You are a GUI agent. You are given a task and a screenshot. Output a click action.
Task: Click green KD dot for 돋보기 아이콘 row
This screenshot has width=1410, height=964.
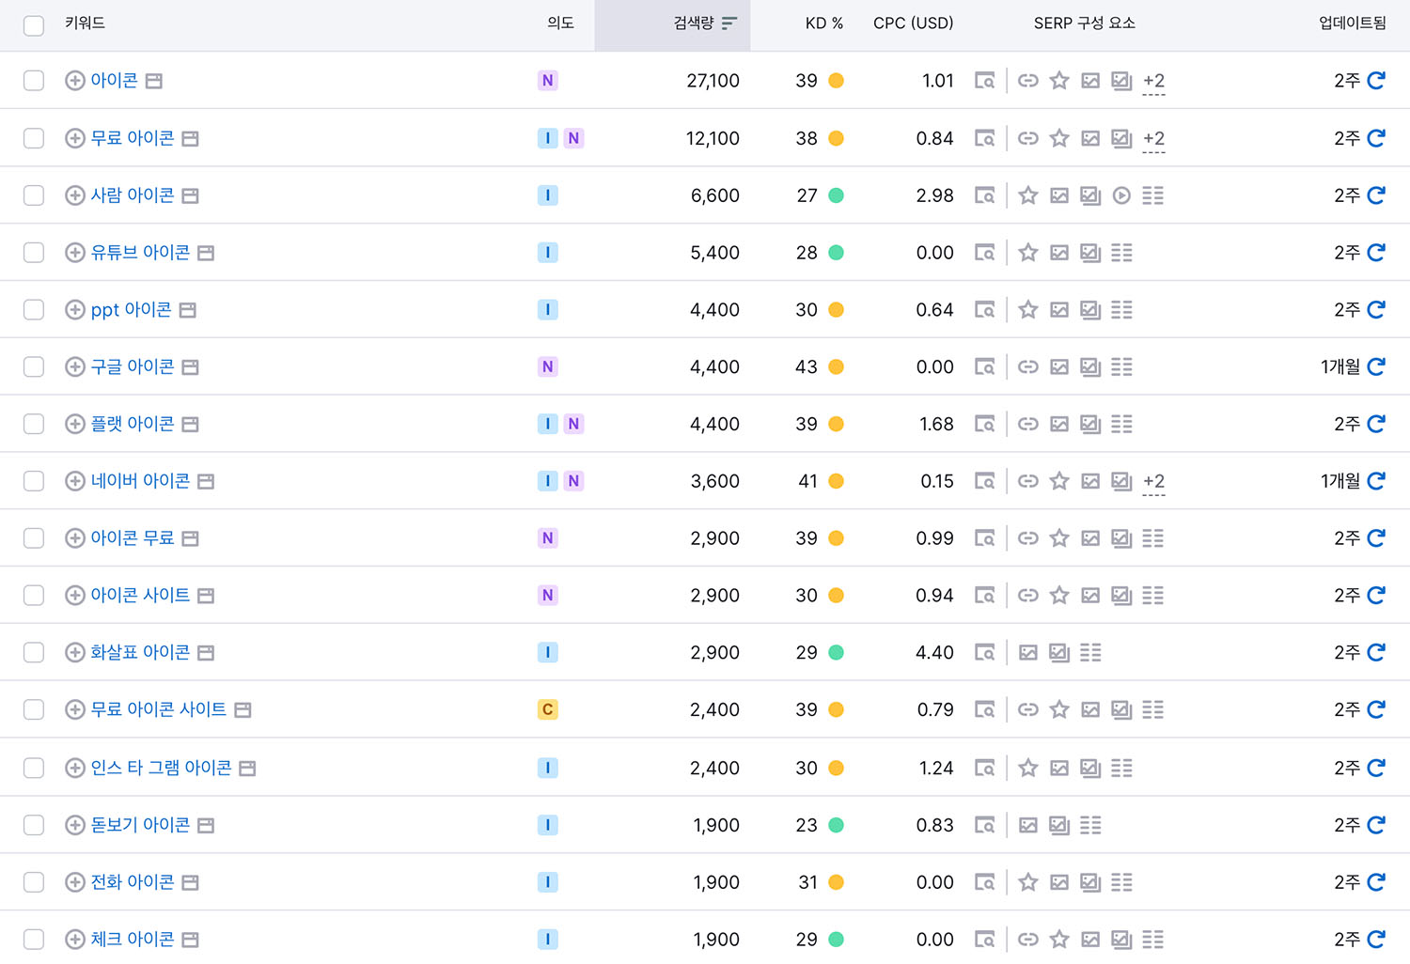[836, 825]
